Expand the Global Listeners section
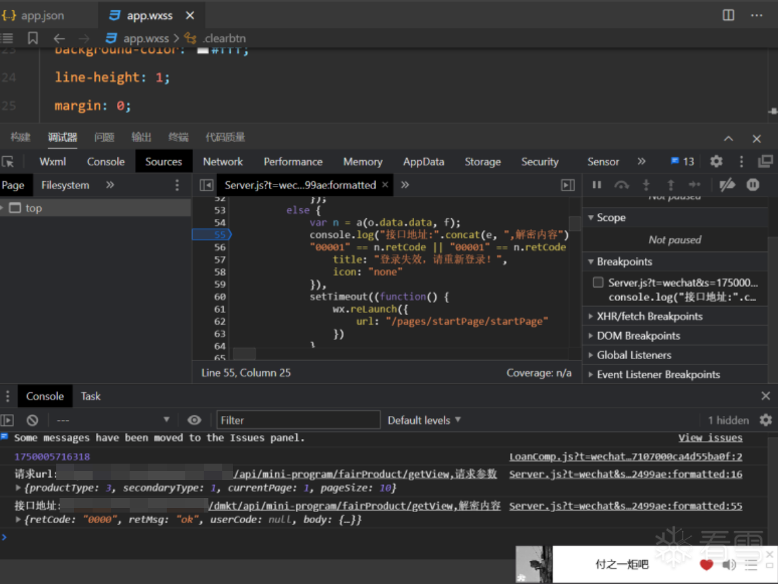This screenshot has height=584, width=778. pos(633,355)
